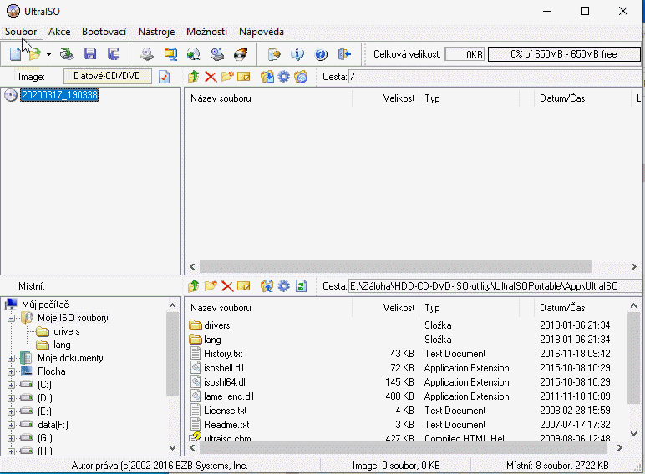This screenshot has height=474, width=645.
Task: Select lame_enc.dll in the local file list
Action: coord(229,396)
